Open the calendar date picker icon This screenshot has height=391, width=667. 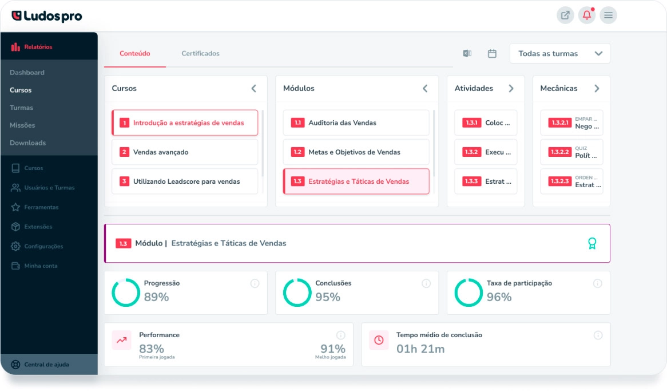pyautogui.click(x=492, y=53)
